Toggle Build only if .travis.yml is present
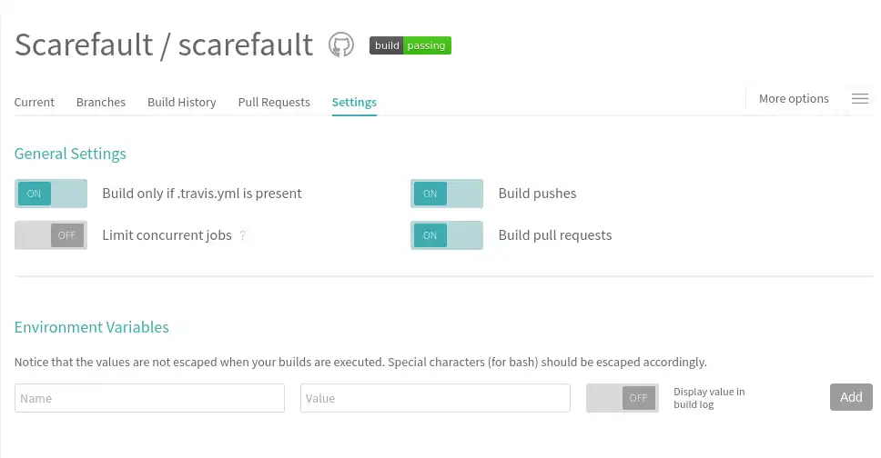The width and height of the screenshot is (881, 458). click(51, 194)
